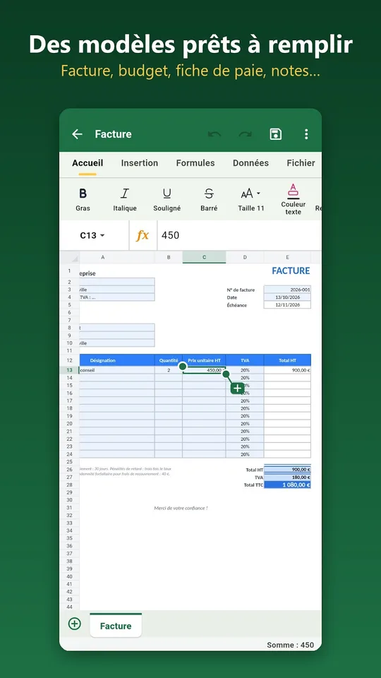Viewport: 381px width, 678px height.
Task: Click the FACTURE title cell
Action: click(x=291, y=271)
